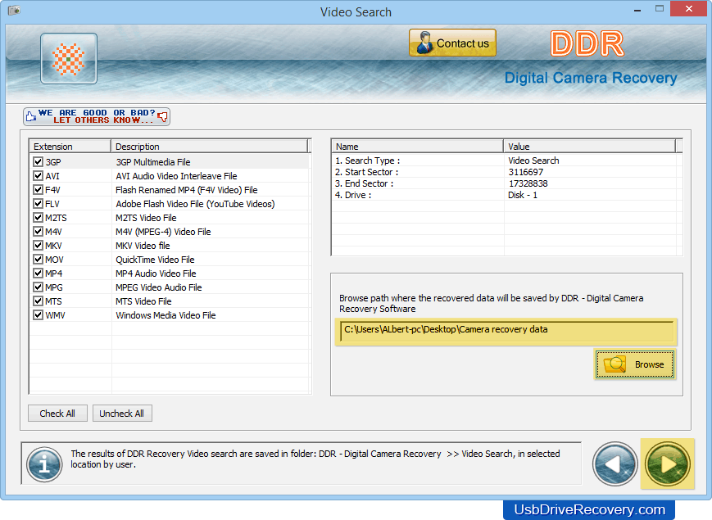Screen dimensions: 712x520
Task: Toggle the F4V extension checkbox
Action: [x=39, y=190]
